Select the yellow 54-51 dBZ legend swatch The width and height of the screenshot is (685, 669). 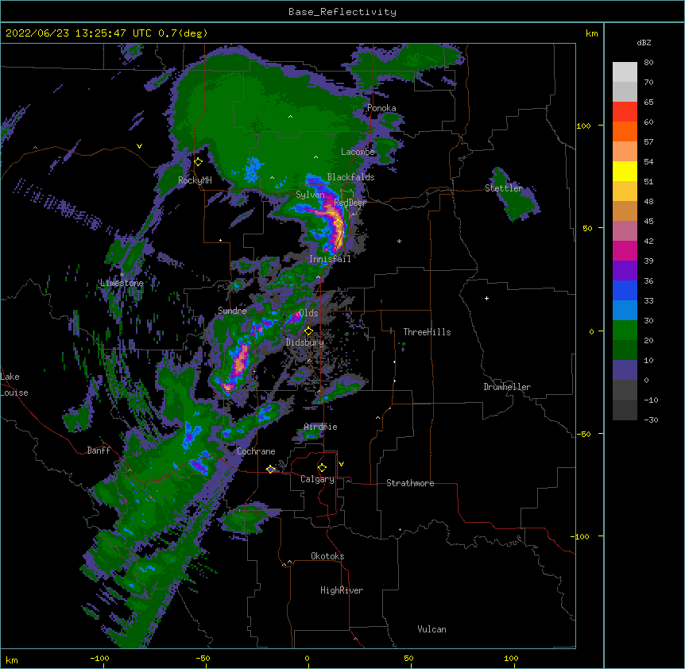(x=625, y=171)
